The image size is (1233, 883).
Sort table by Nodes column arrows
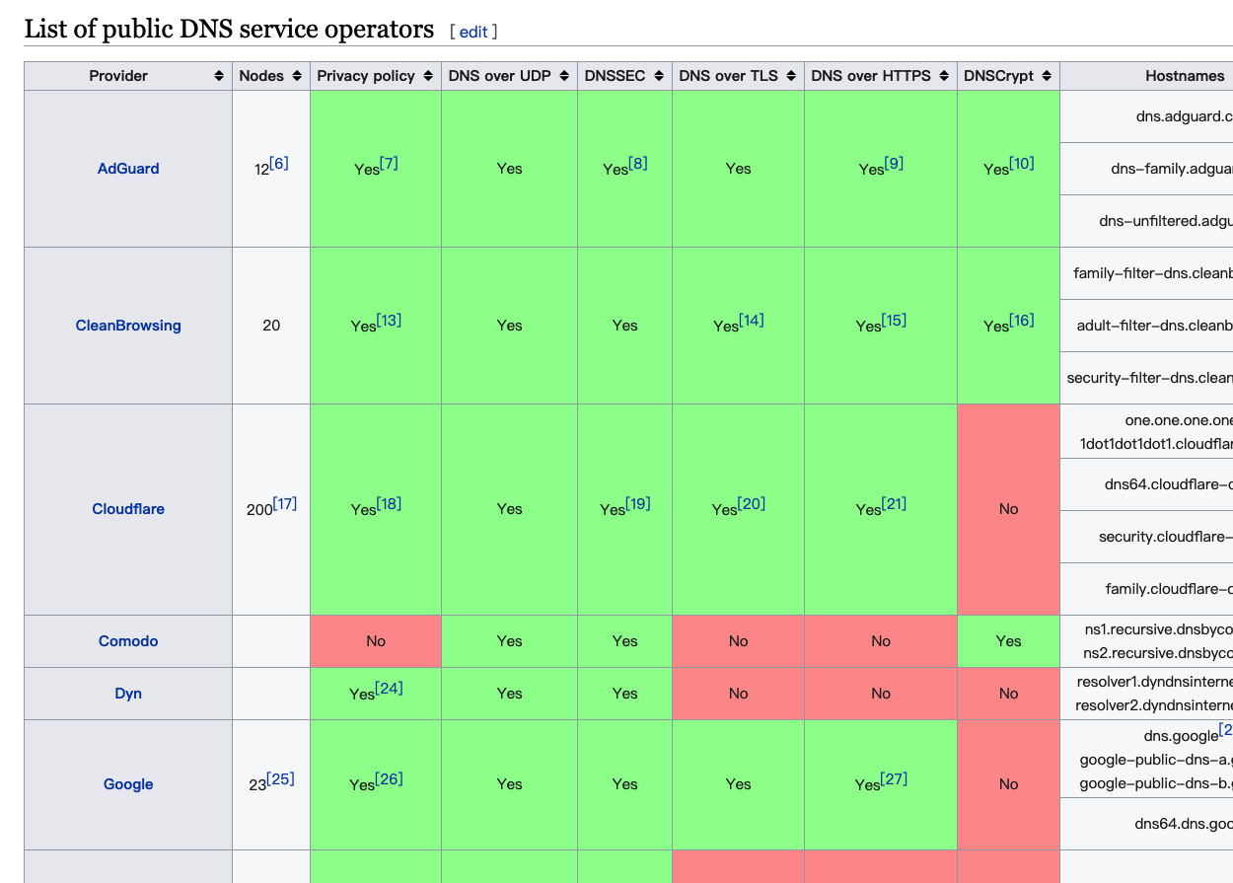(297, 76)
